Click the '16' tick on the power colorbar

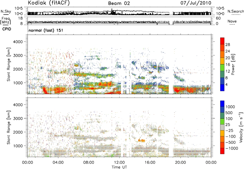[x=228, y=65]
